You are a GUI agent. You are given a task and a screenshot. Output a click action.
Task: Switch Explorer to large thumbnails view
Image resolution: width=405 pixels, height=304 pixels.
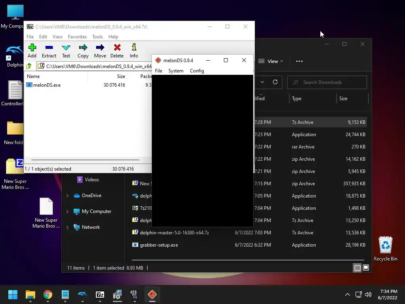[x=366, y=268]
